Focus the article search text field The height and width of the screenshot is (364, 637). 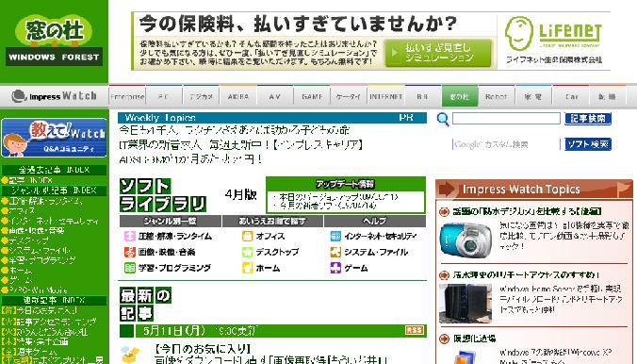coord(506,119)
